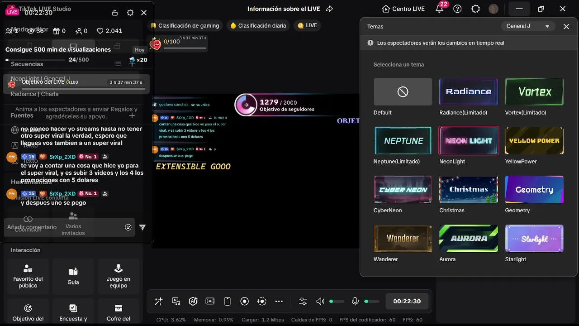Click the AI hexagon icon in bottom toolbar
This screenshot has height=326, width=579.
click(193, 301)
